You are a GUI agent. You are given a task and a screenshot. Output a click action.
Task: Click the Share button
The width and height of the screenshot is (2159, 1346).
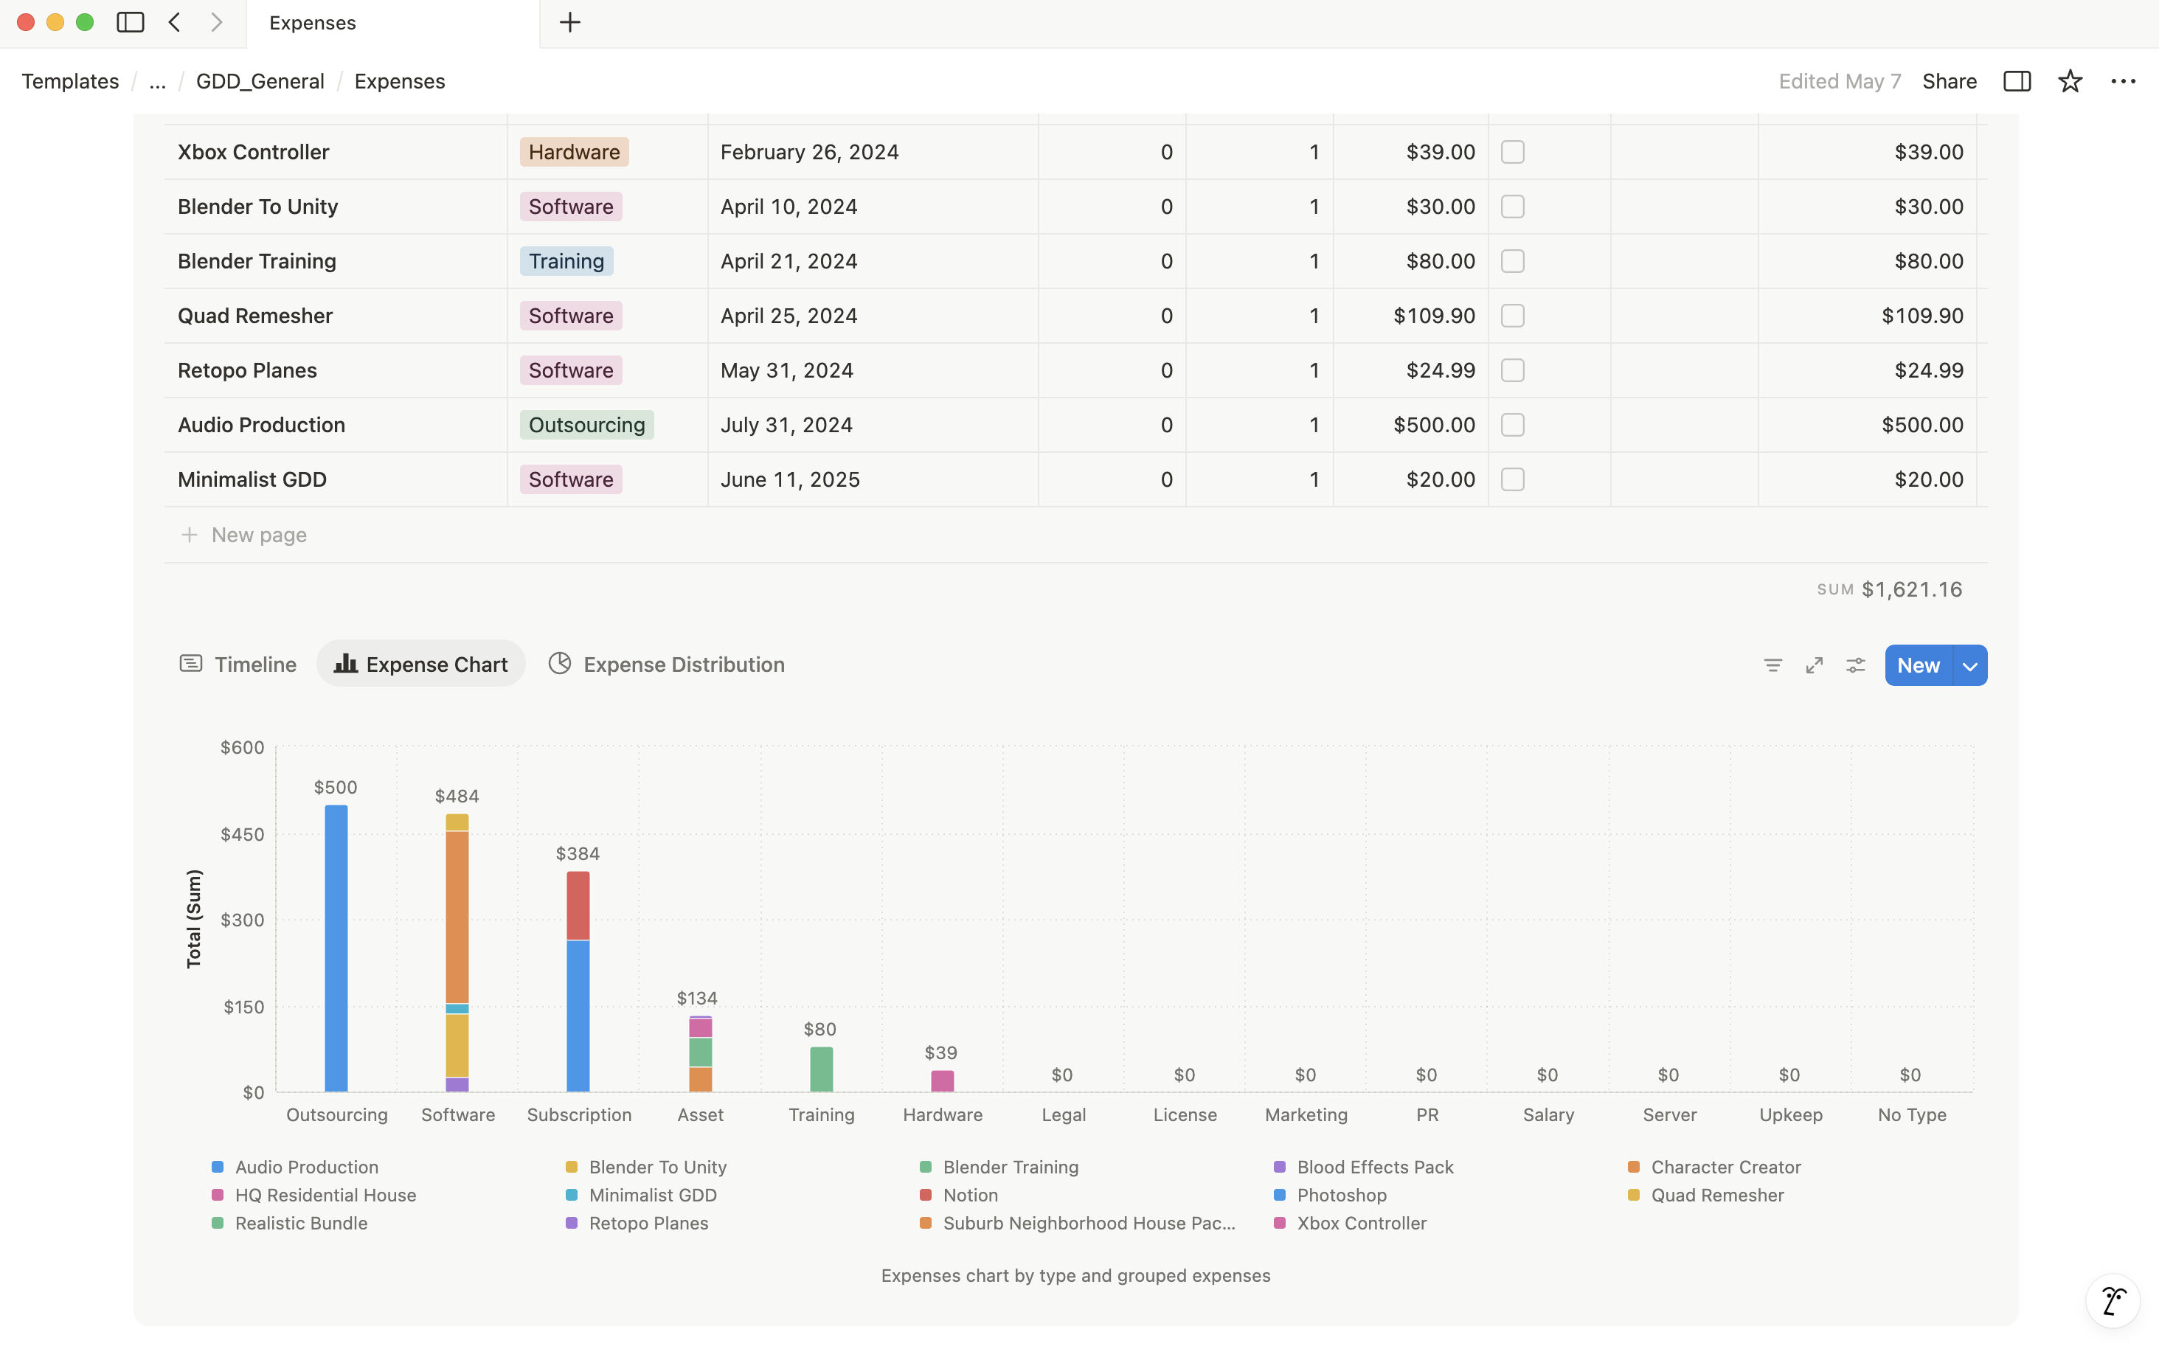point(1949,81)
